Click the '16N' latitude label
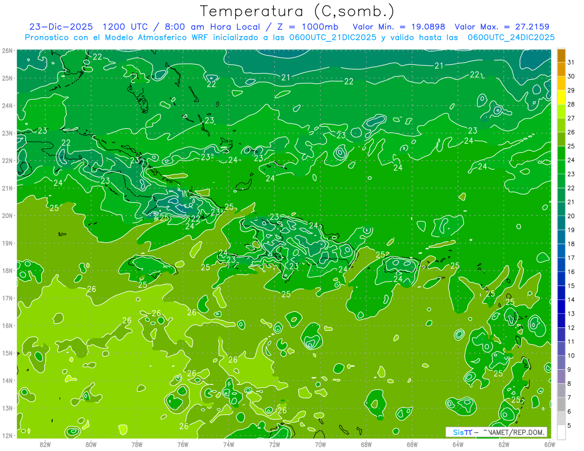 7,325
